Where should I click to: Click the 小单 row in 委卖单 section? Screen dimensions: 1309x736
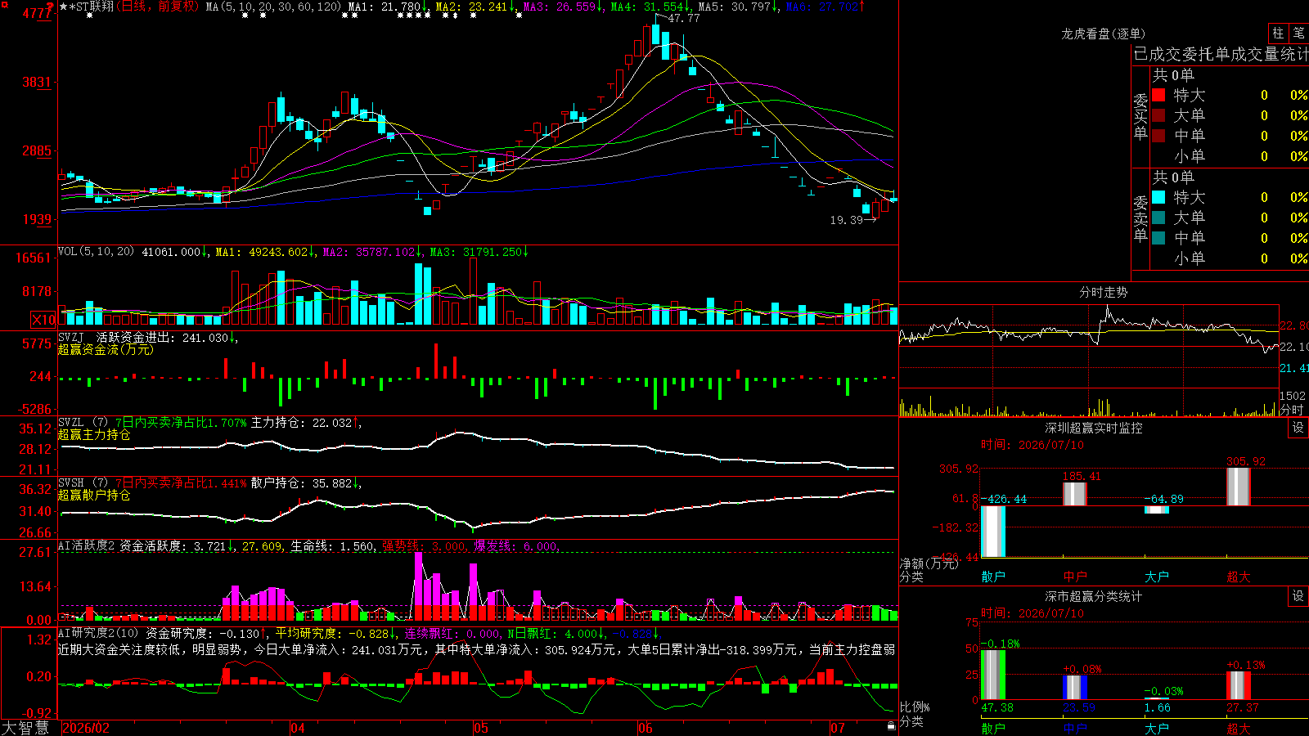(1229, 258)
